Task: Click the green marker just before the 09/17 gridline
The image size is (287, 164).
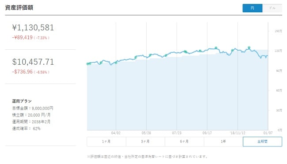Action: pyautogui.click(x=200, y=51)
